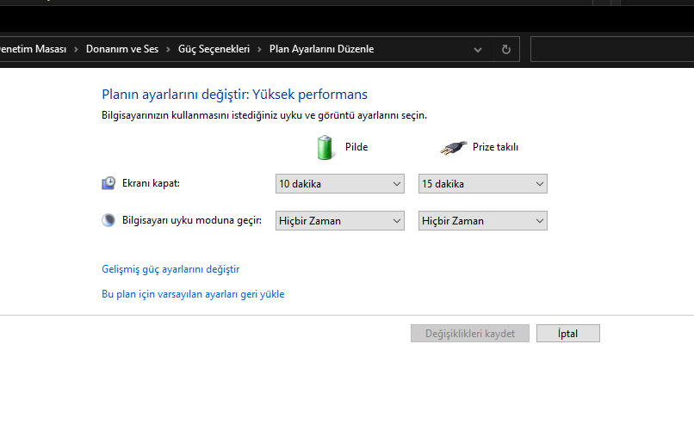Click the refresh button in the address bar
The width and height of the screenshot is (694, 424).
point(505,50)
